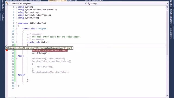The height and width of the screenshot is (98, 174).
Task: Click line number 6 in the gutter
Action: pyautogui.click(x=14, y=20)
